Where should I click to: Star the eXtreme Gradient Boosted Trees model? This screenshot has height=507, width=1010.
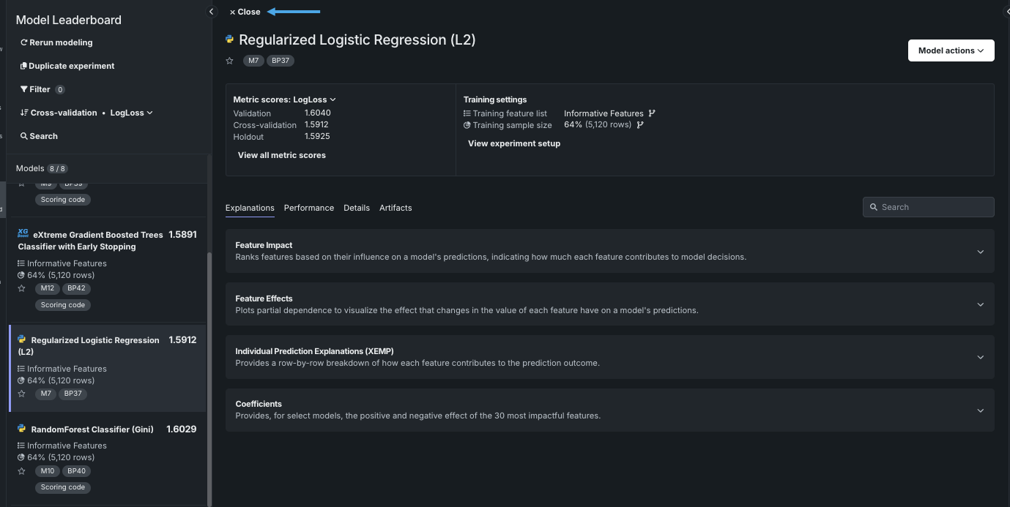pos(22,288)
